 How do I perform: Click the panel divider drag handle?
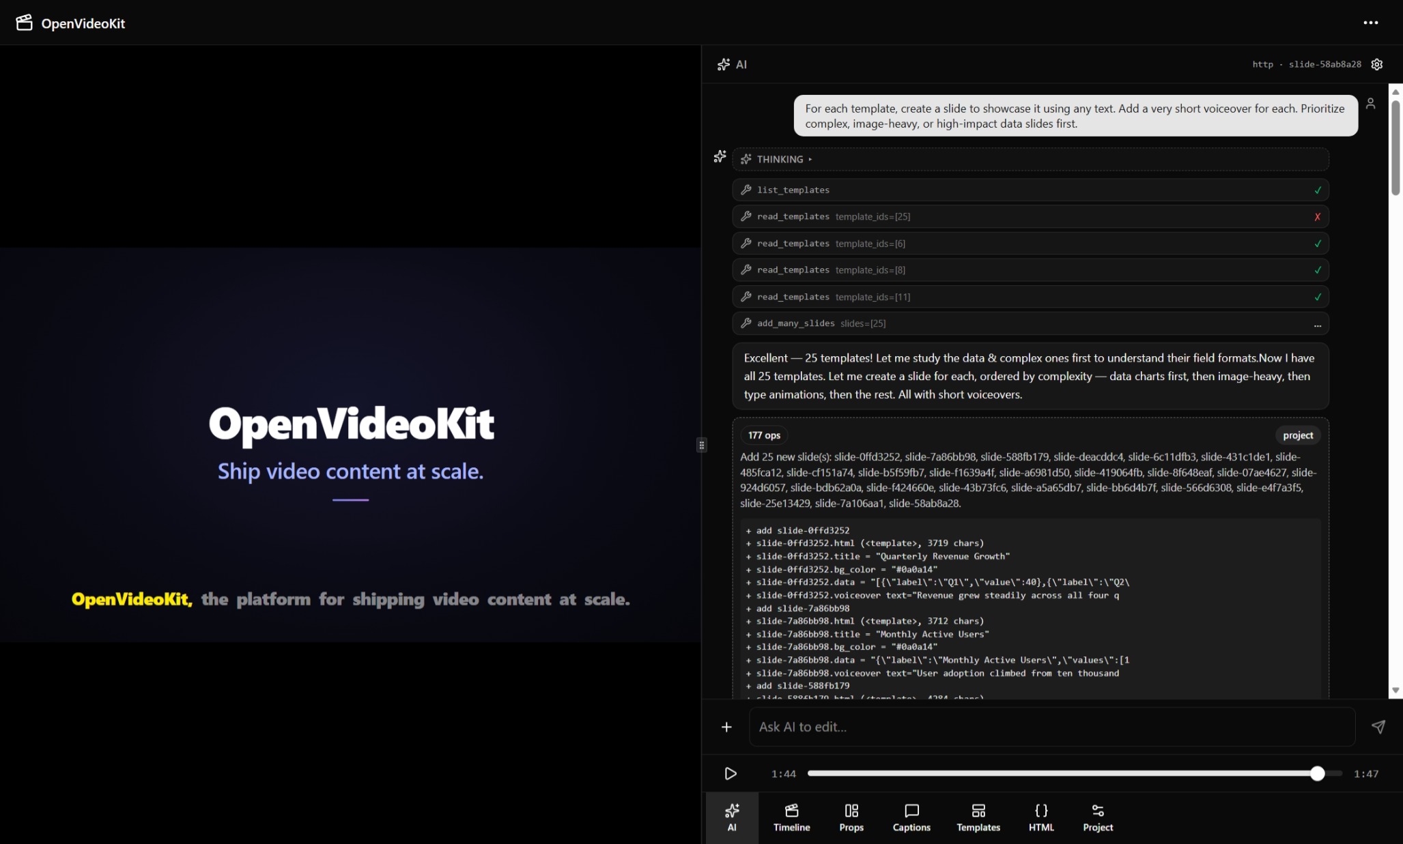701,445
